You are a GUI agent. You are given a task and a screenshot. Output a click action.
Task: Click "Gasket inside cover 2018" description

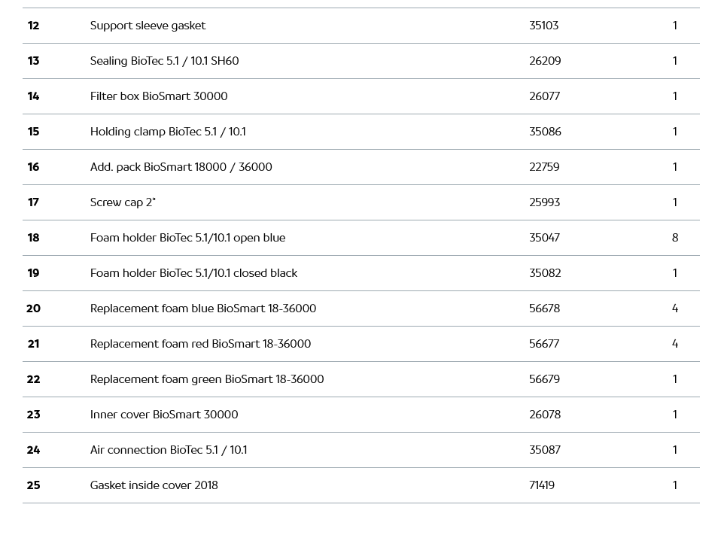(x=154, y=485)
